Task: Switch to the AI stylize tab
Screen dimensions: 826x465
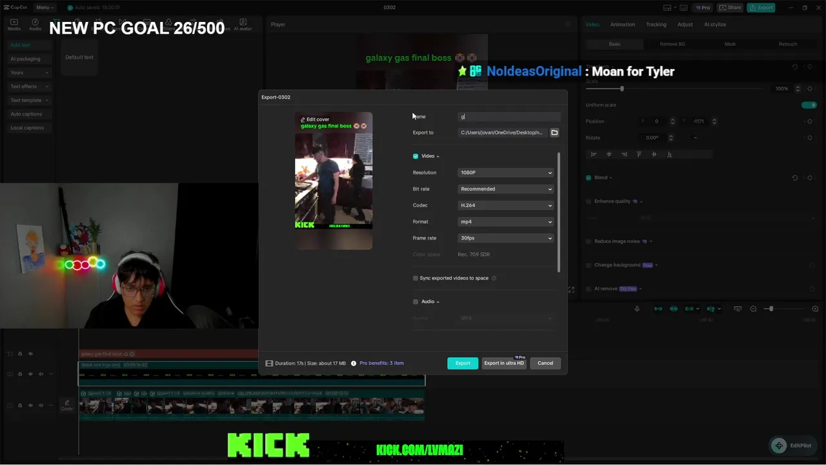Action: [x=715, y=25]
